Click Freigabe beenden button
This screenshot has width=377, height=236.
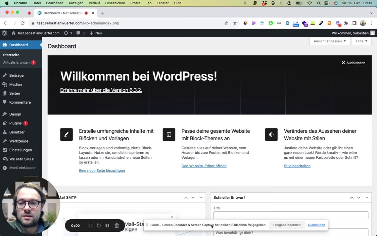287,225
